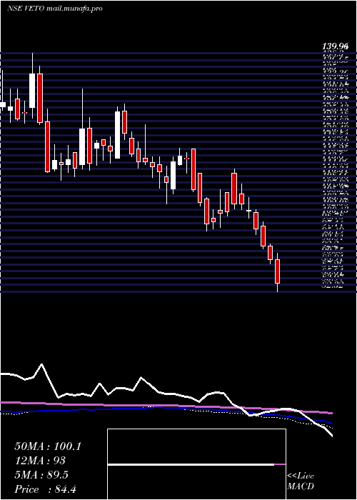Screen dimensions: 357x500
Task: Click the <<Live MACD label
Action: (301, 481)
